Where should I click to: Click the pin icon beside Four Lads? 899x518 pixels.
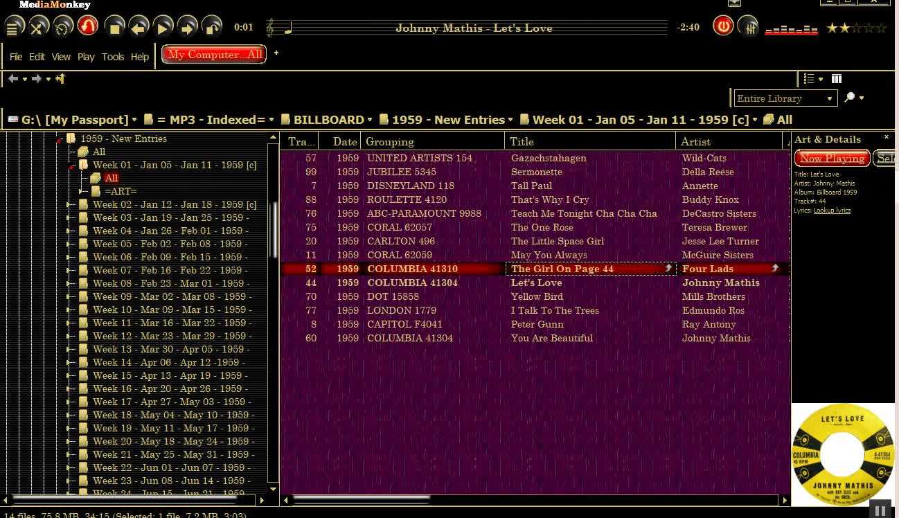(774, 268)
